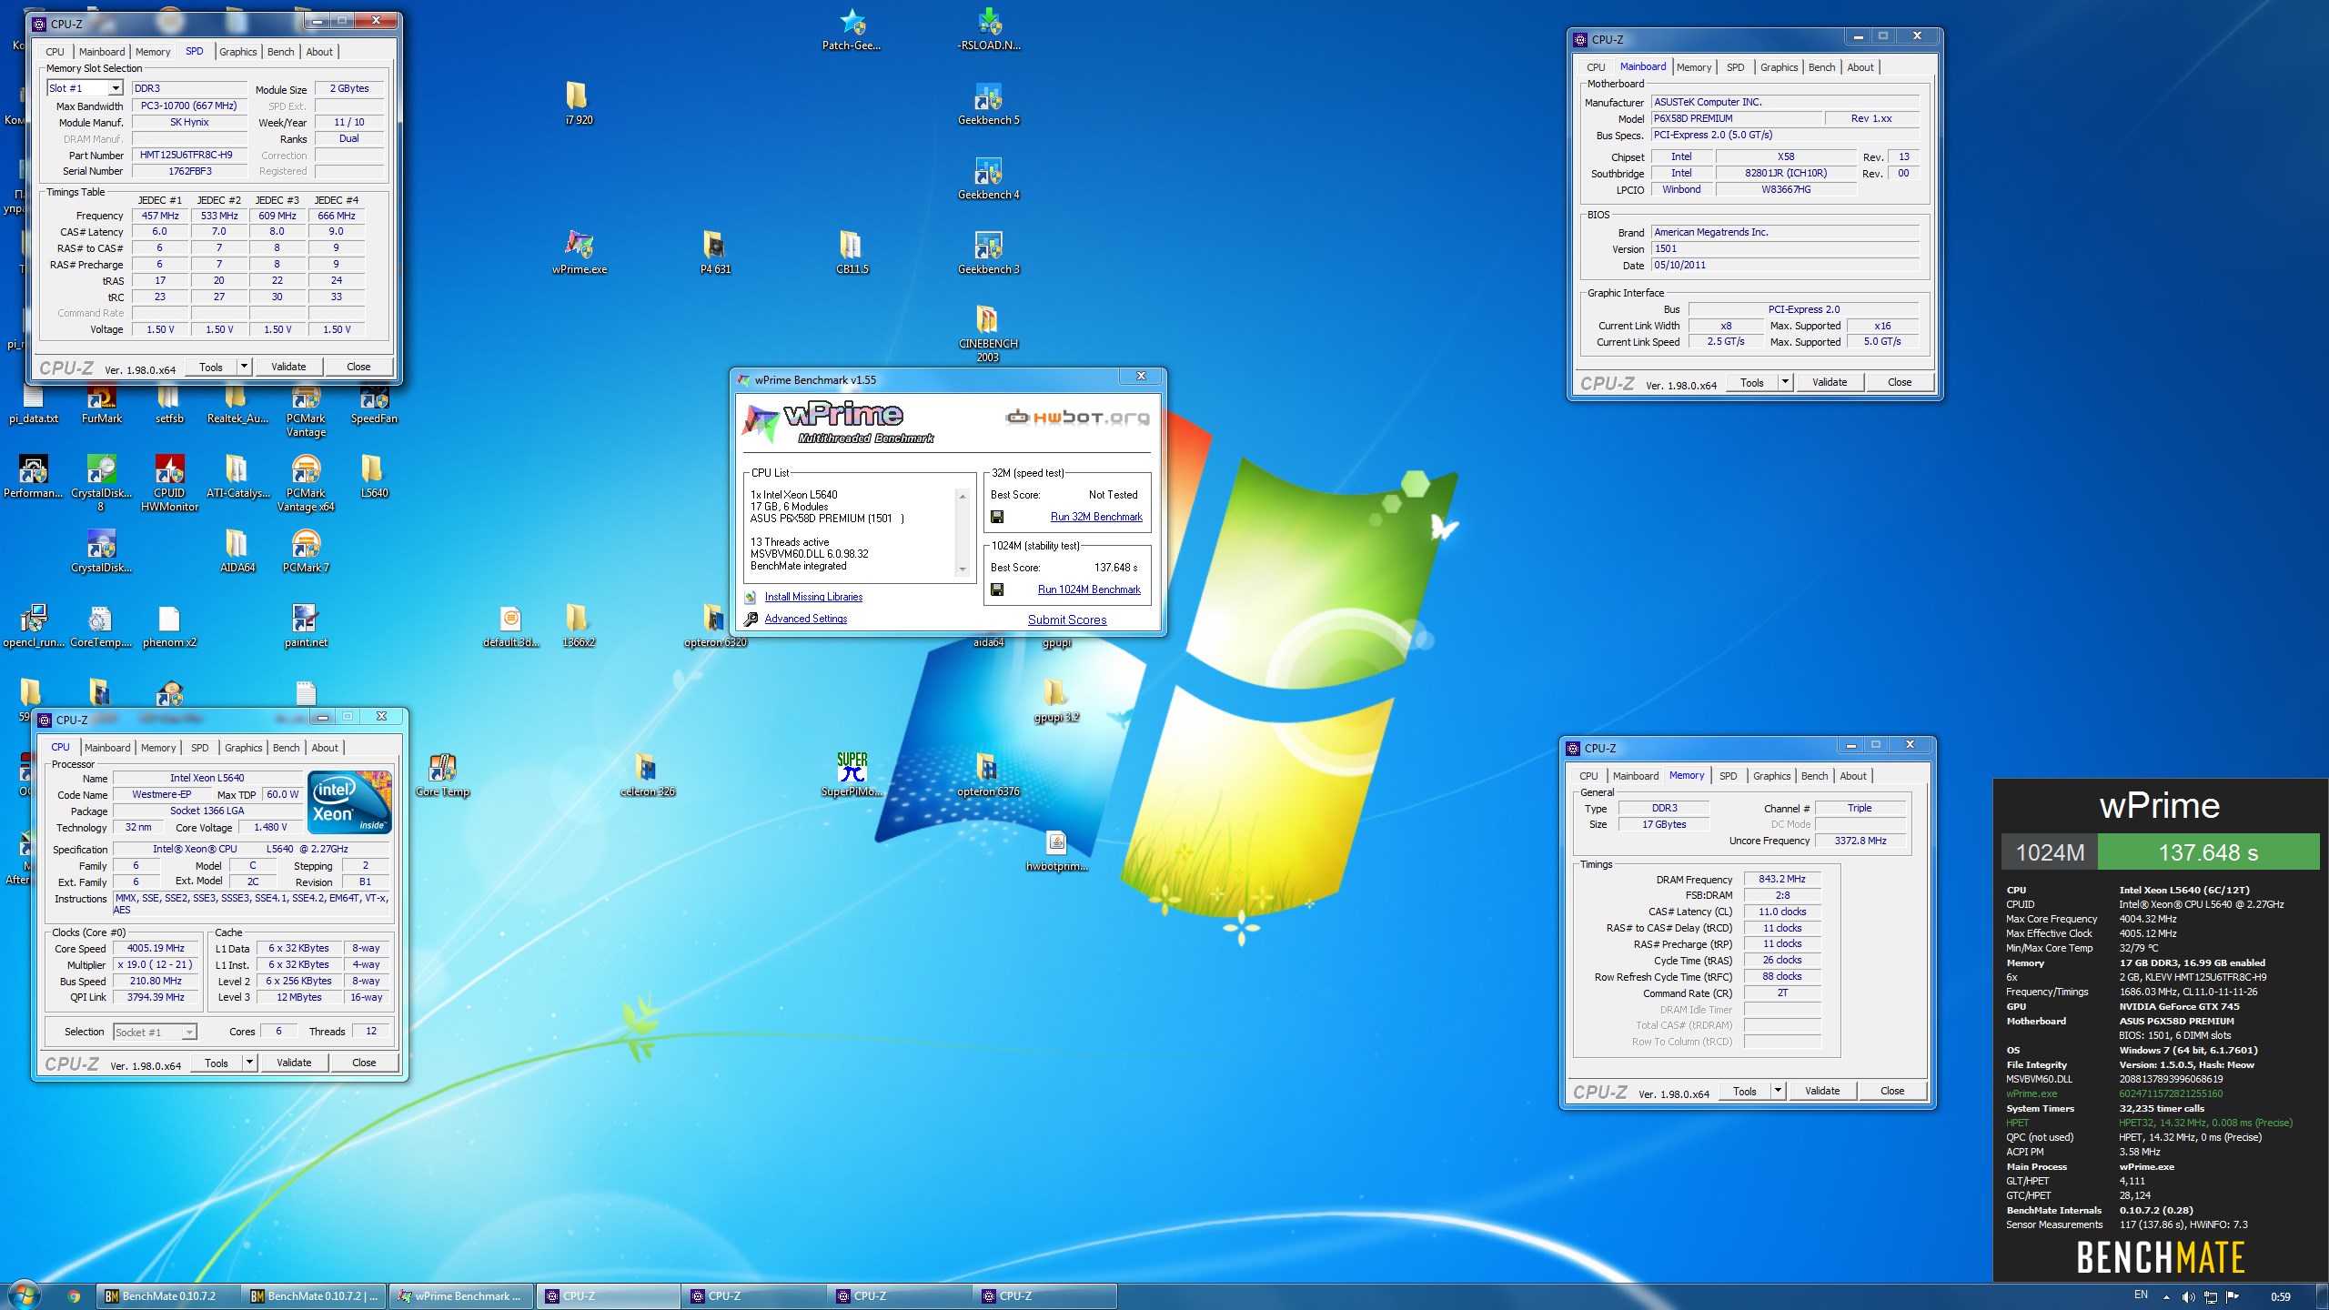The height and width of the screenshot is (1310, 2329).
Task: Click Validate in Mainboard CPU-Z window
Action: (x=1830, y=382)
